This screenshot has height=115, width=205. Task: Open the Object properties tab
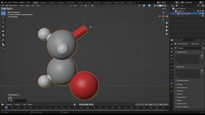click(172, 66)
